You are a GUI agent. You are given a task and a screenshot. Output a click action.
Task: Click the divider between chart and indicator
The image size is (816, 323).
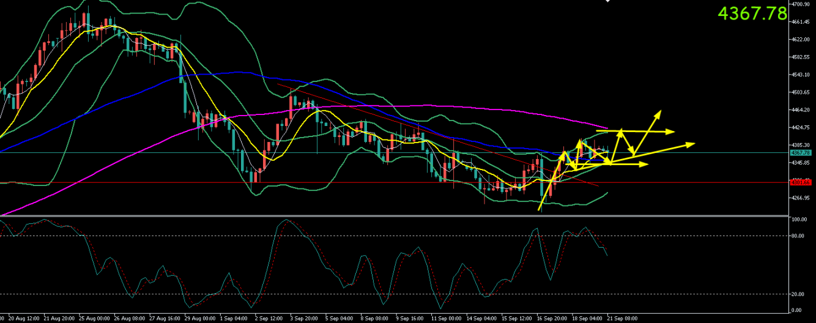395,216
